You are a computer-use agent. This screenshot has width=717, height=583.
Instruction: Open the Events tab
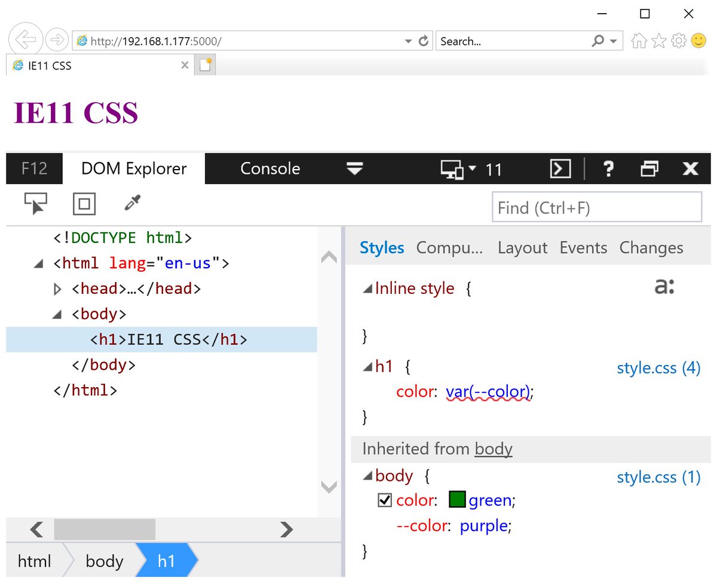click(583, 248)
